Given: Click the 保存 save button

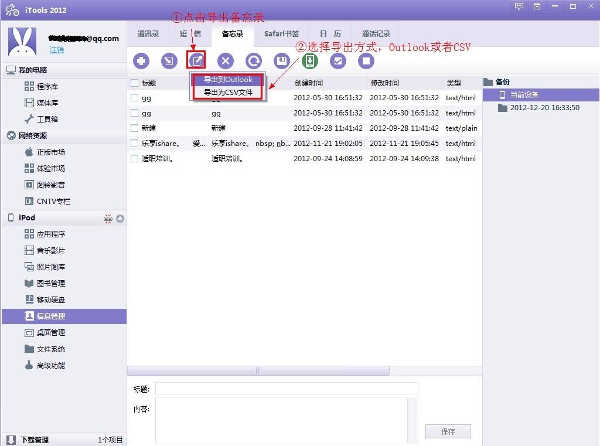Looking at the screenshot, I should click(x=448, y=431).
